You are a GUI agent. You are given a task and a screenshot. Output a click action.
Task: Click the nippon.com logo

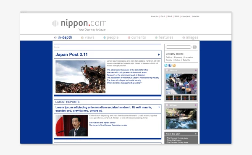click(x=79, y=24)
